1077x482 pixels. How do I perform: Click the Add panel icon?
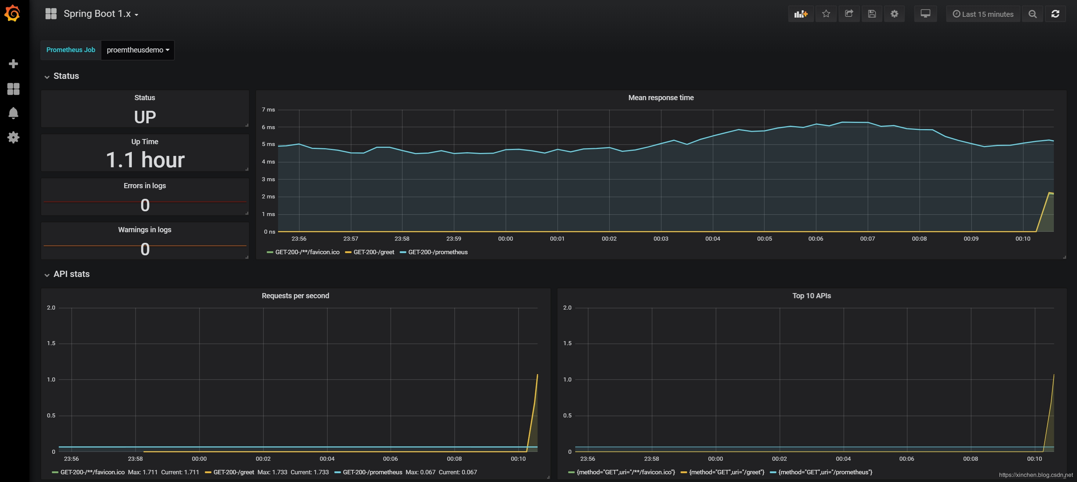coord(801,14)
